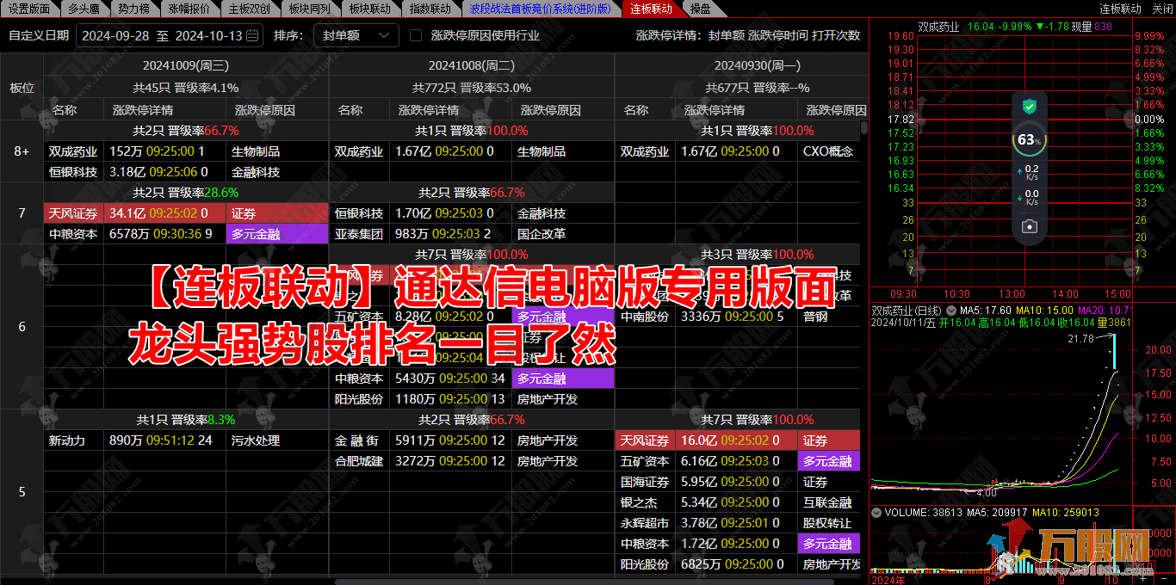Image resolution: width=1176 pixels, height=585 pixels.
Task: Click the 板位 column header
Action: 22,88
